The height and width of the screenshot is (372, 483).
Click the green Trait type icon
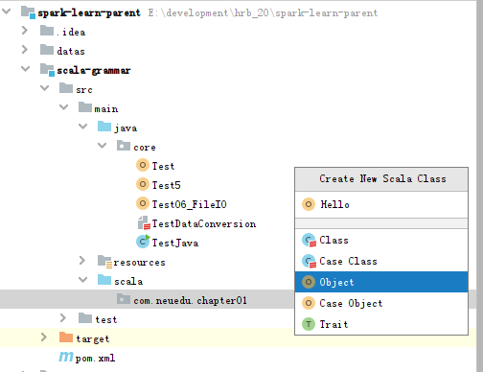click(x=309, y=324)
